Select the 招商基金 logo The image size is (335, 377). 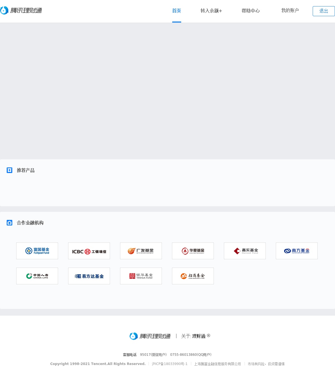pos(193,276)
